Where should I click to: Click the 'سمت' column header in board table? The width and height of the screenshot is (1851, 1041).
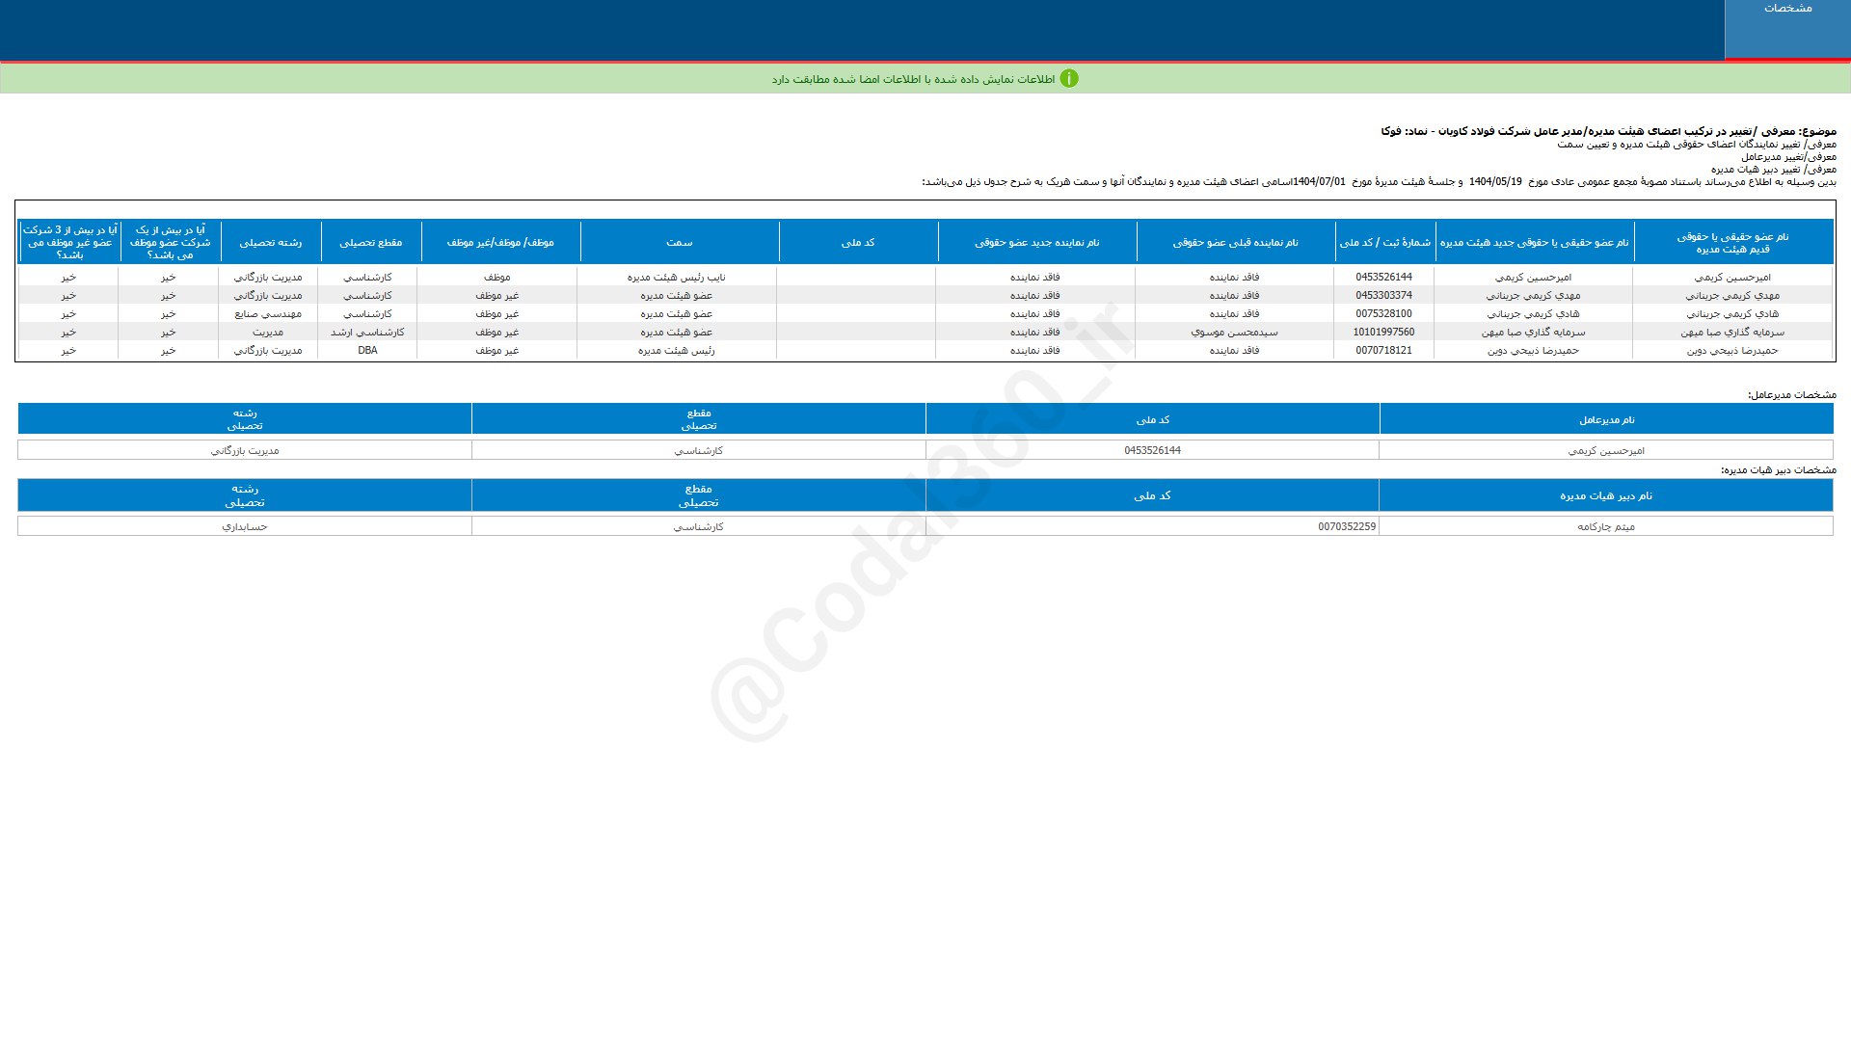coord(679,243)
